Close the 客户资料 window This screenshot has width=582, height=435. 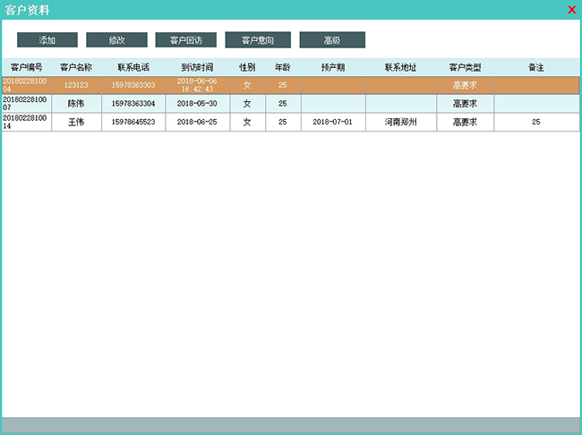[571, 10]
